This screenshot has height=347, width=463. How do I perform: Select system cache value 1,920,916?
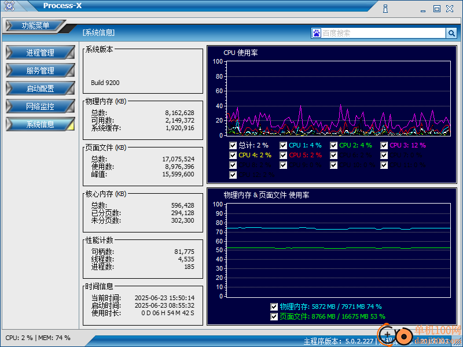179,128
